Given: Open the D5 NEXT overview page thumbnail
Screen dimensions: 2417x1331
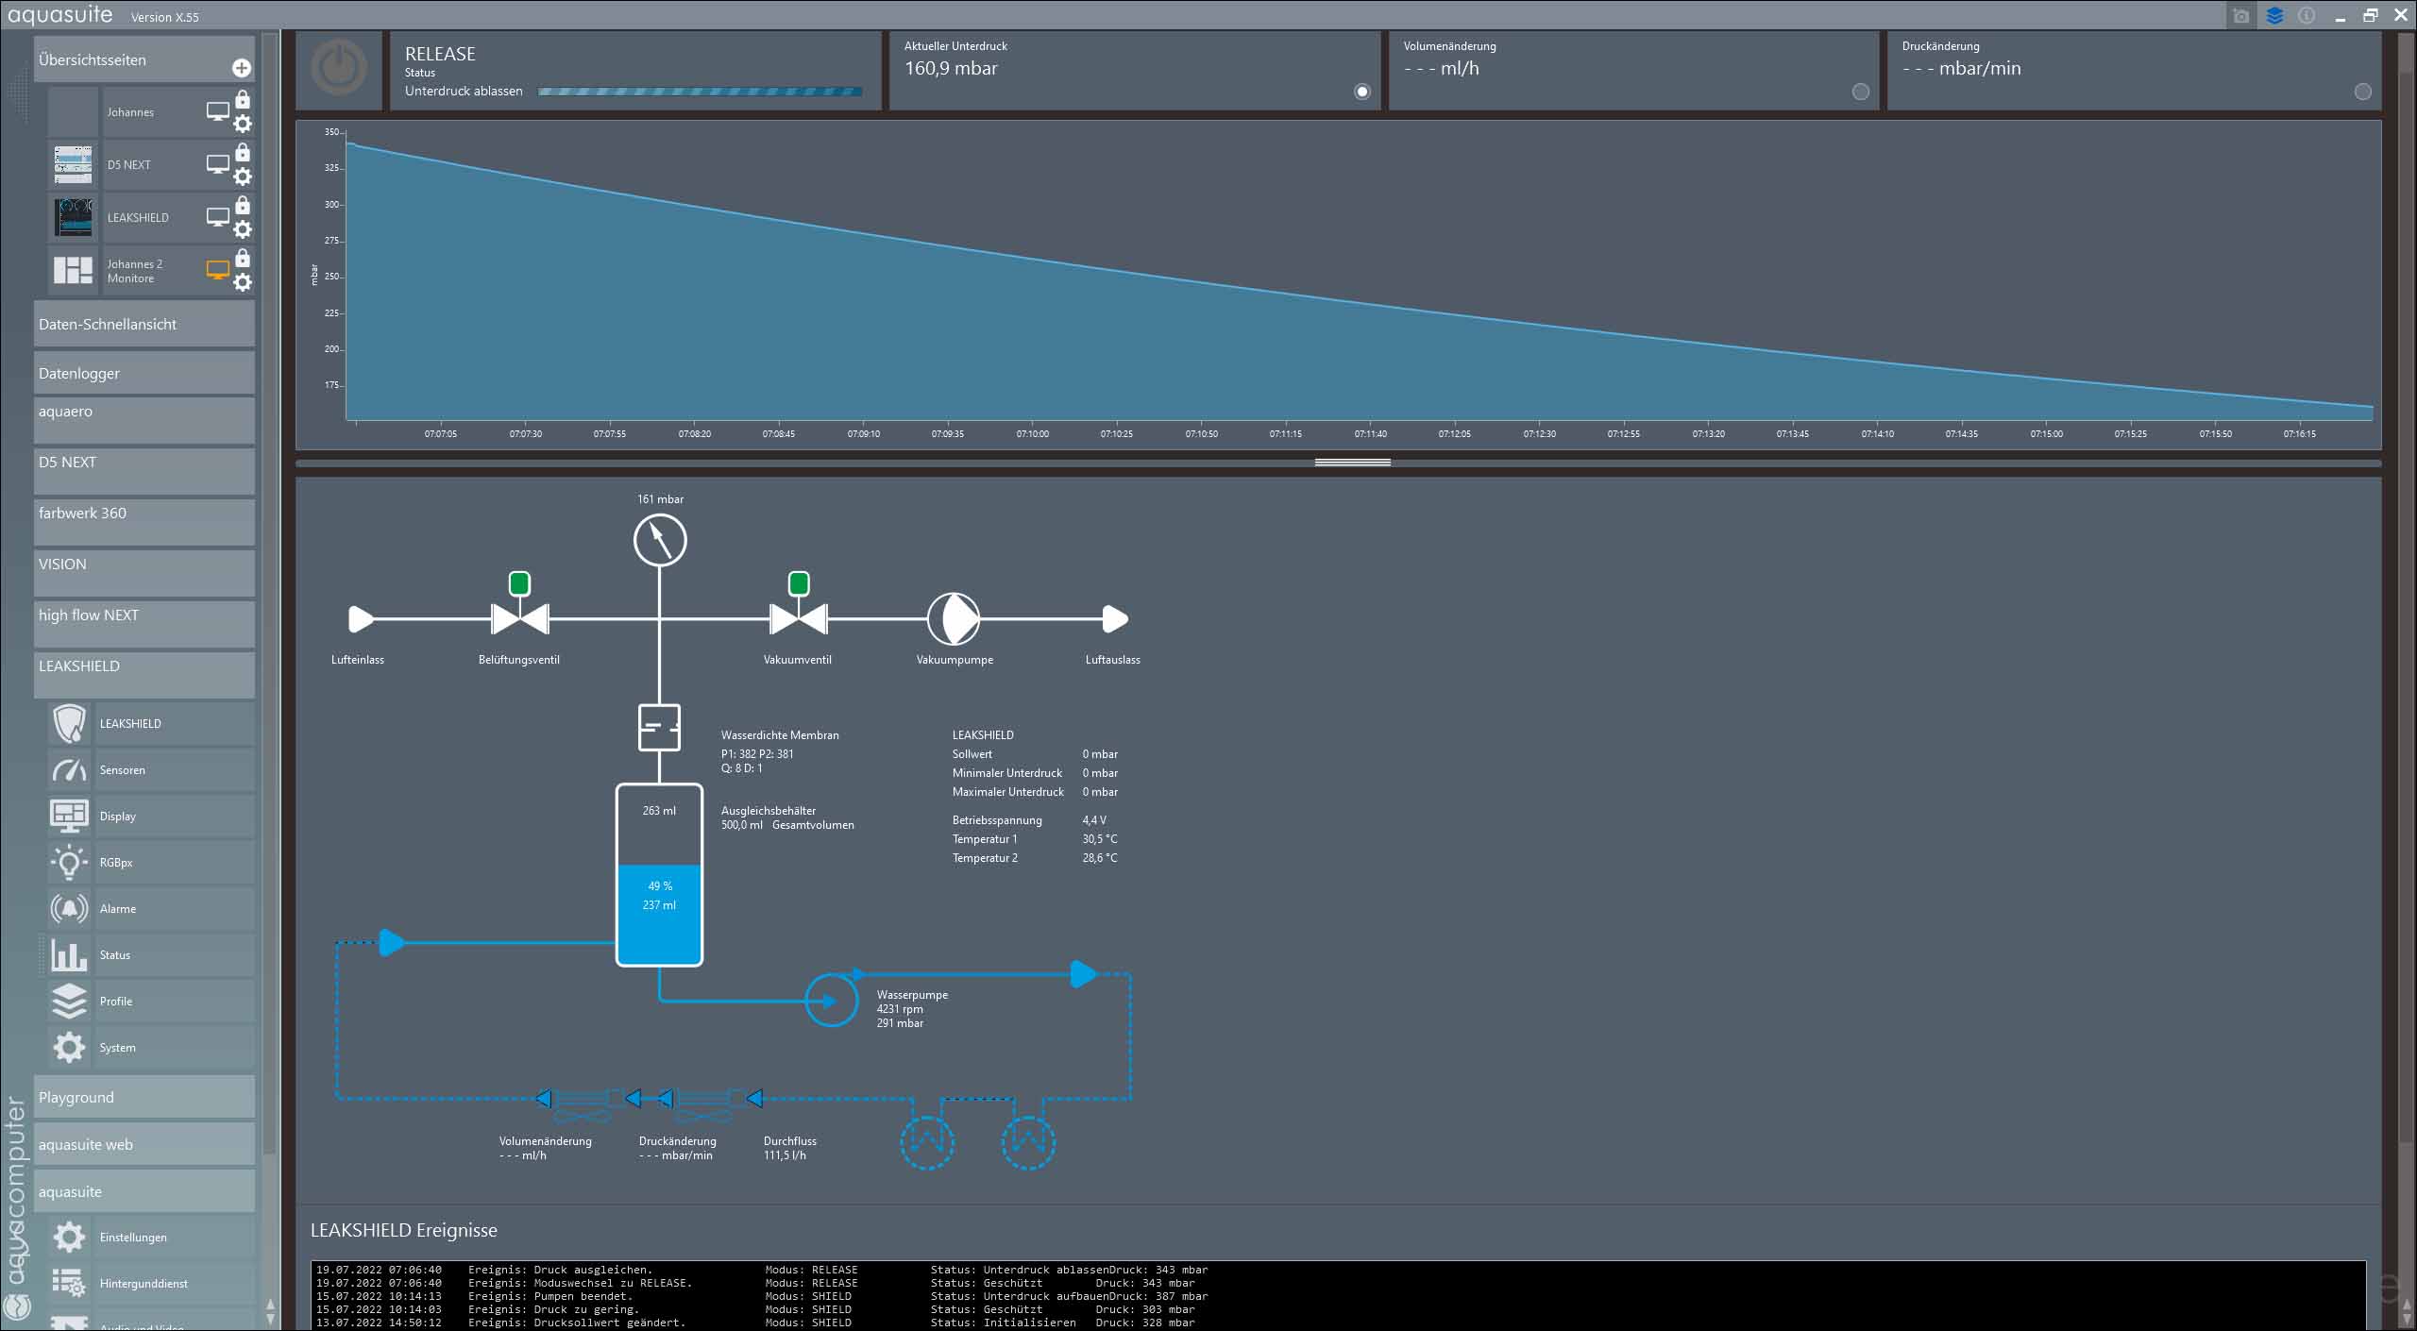Looking at the screenshot, I should point(73,164).
